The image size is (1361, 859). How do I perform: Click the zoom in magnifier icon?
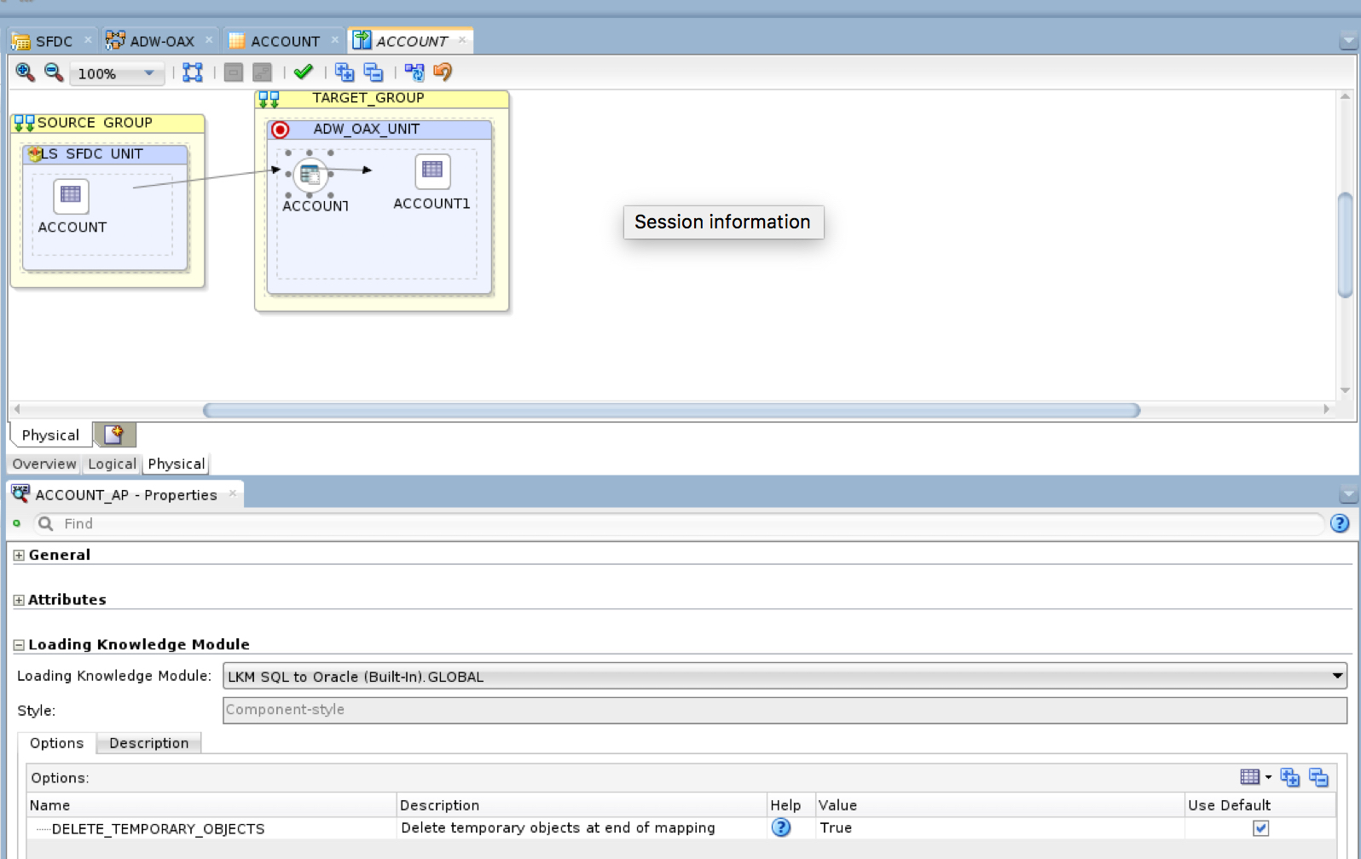click(x=25, y=72)
